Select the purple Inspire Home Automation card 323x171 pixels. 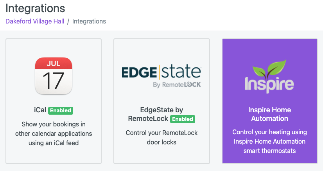tap(270, 101)
